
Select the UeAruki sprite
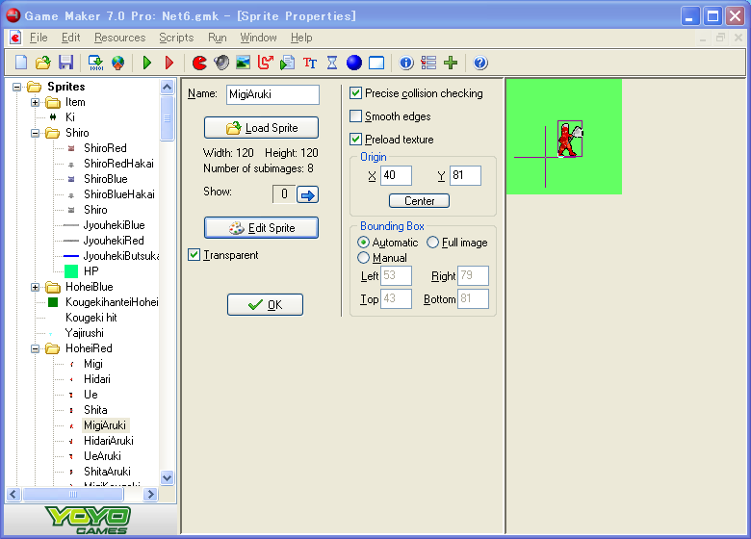point(102,456)
